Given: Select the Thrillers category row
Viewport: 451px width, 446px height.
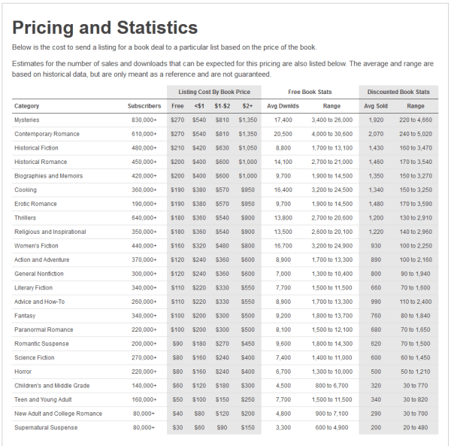Looking at the screenshot, I should click(x=25, y=218).
